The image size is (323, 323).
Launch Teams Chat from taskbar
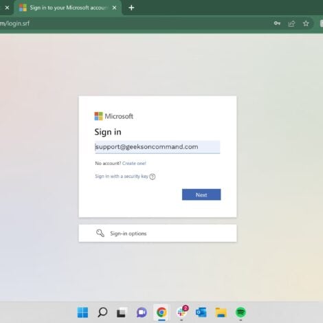142,313
